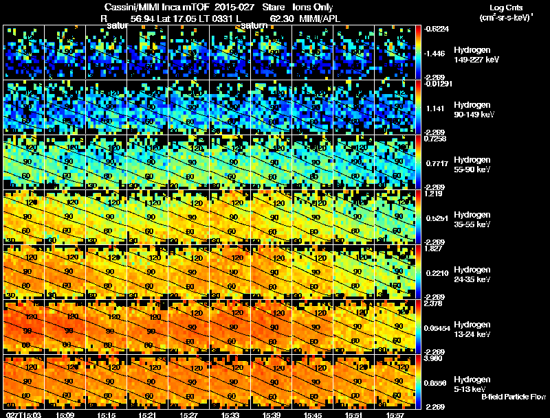Click the time label '15:57'
550x418 pixels.
395,415
